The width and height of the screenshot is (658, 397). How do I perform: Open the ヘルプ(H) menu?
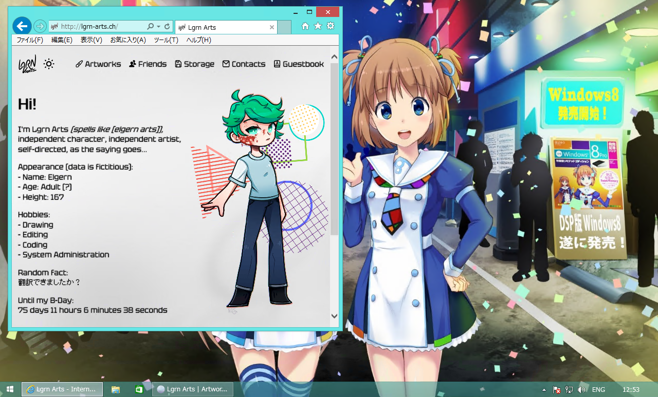coord(198,40)
